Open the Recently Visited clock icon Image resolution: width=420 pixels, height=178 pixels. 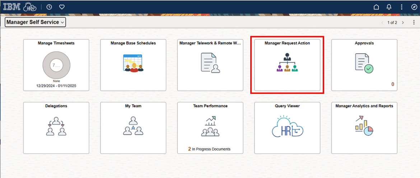coord(49,7)
